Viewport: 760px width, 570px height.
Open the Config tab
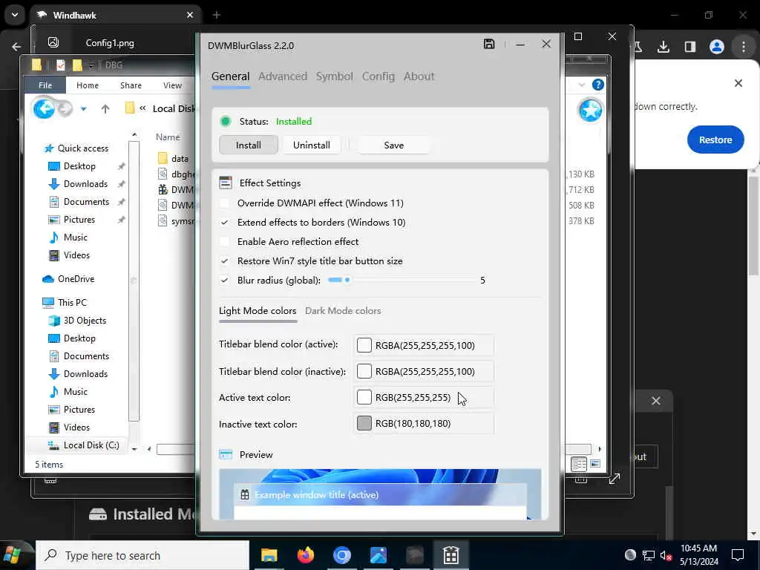[378, 76]
